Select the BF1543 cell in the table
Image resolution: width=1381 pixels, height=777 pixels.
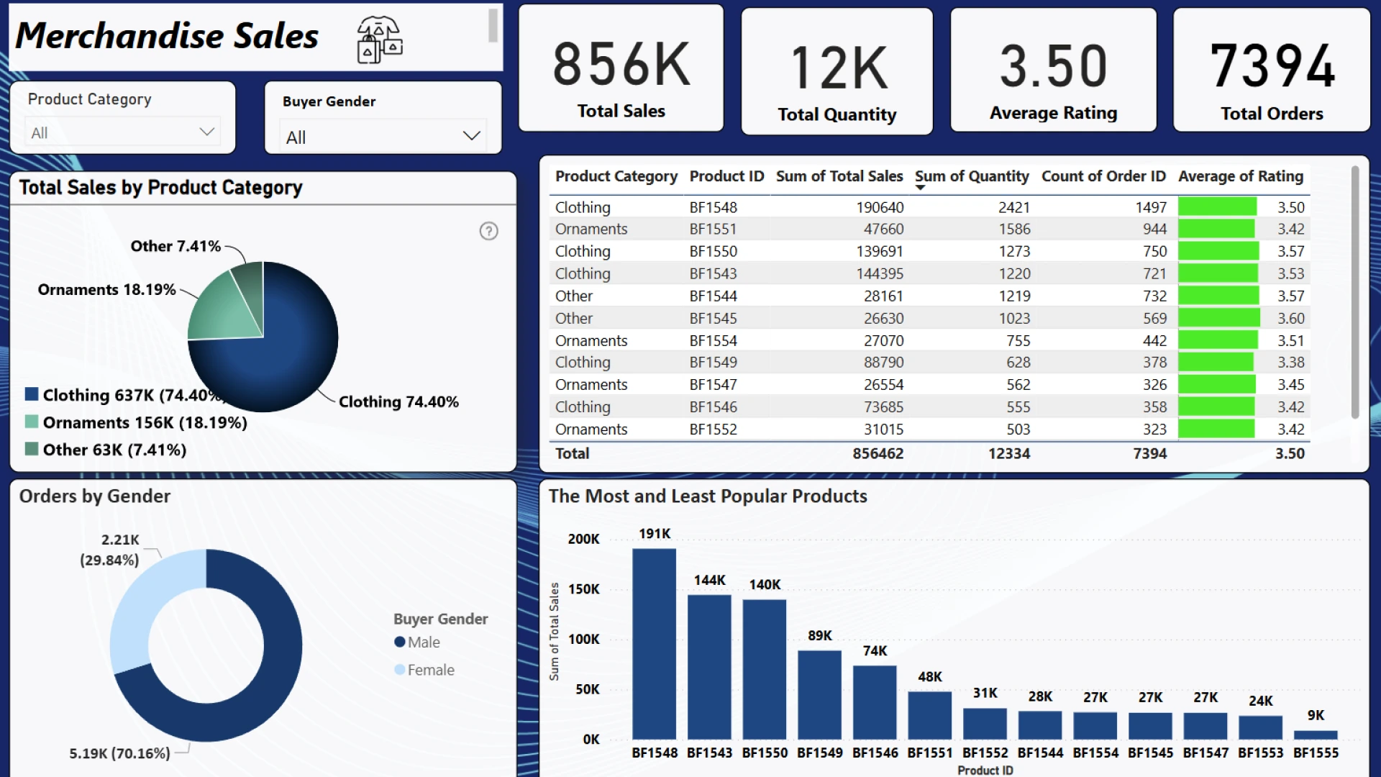click(x=713, y=273)
